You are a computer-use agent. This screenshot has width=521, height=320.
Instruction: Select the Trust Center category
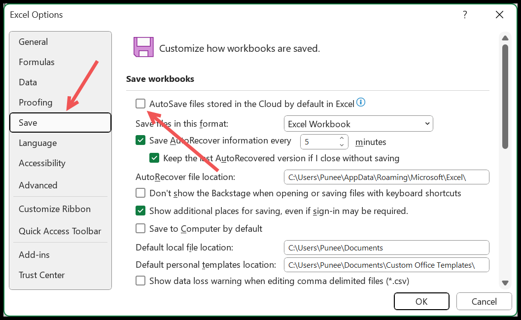click(x=41, y=275)
